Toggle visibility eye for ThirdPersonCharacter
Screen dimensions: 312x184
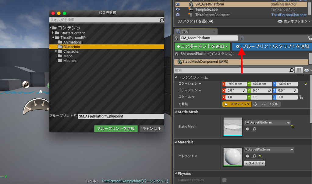178,15
